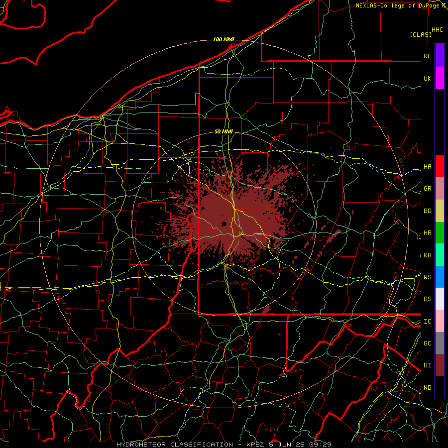Select the BD yellow legend swatch
Image resolution: width=448 pixels, height=448 pixels.
click(x=440, y=211)
